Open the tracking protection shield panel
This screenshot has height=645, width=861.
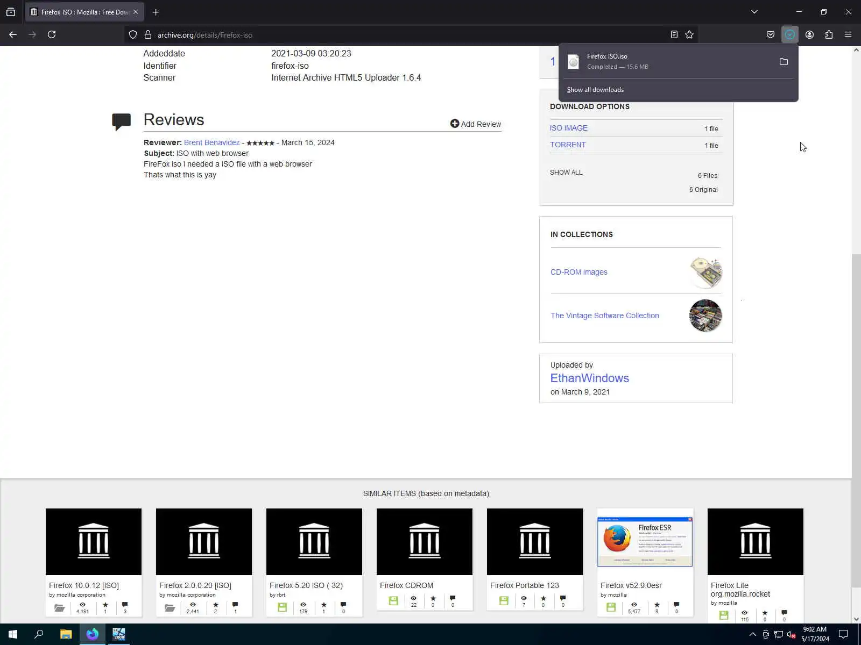[x=133, y=35]
